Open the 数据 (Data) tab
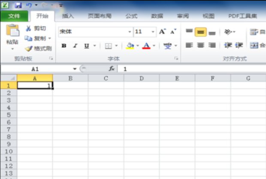266x179 pixels. click(157, 16)
